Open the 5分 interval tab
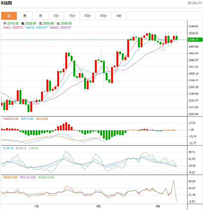 point(56,16)
